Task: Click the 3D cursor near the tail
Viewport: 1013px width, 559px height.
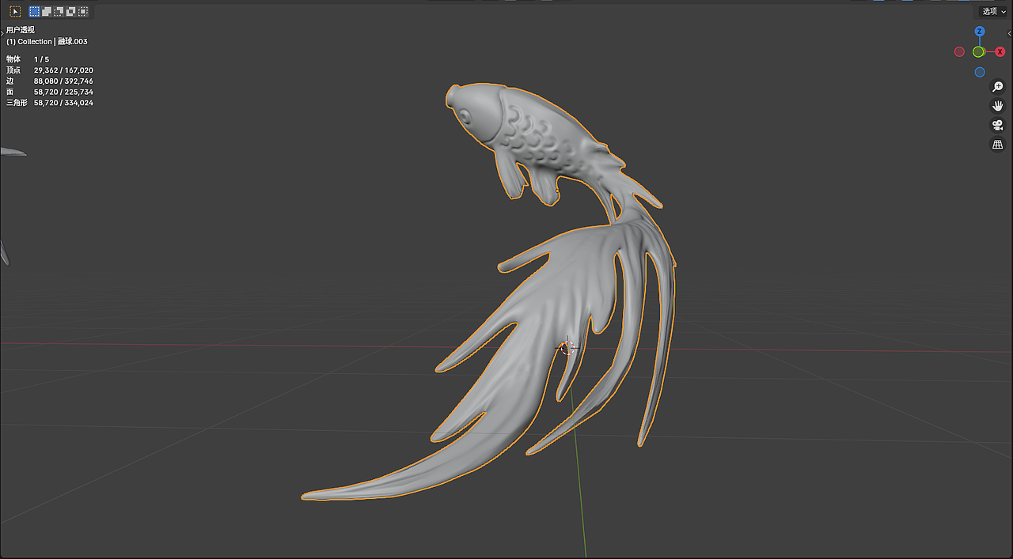Action: (x=567, y=348)
